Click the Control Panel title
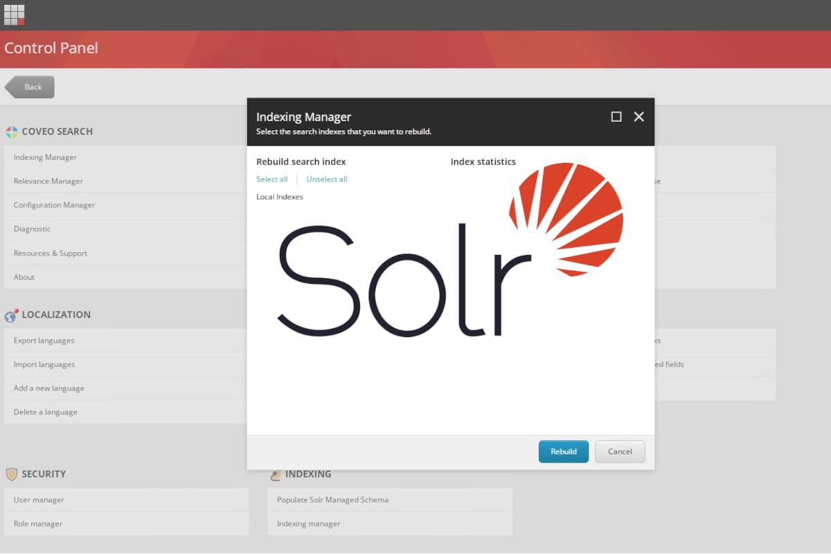The image size is (831, 554). pos(51,48)
